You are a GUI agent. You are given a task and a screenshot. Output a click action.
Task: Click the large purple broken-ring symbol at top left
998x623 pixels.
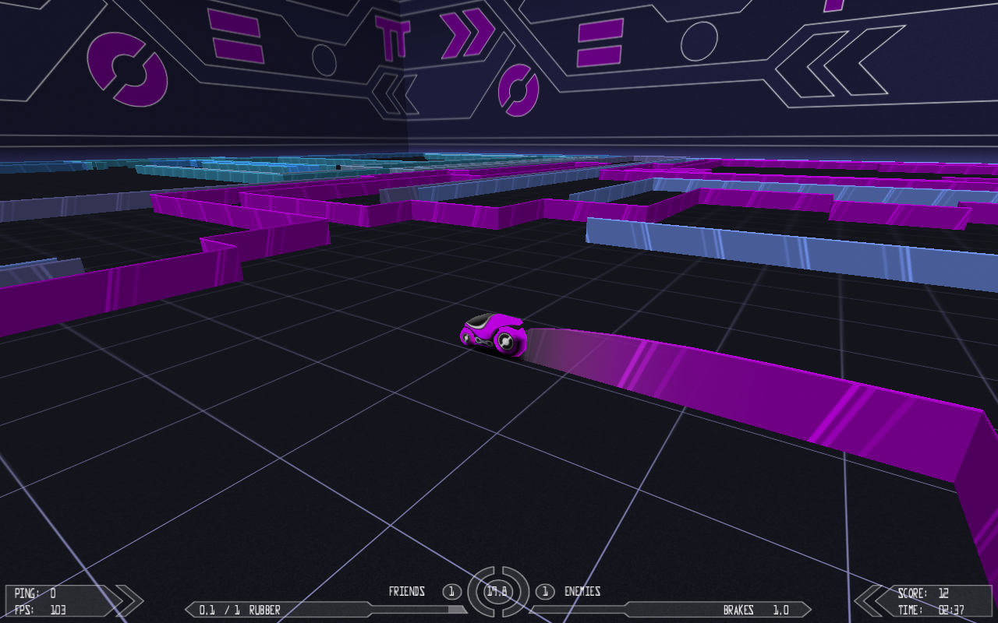point(127,69)
